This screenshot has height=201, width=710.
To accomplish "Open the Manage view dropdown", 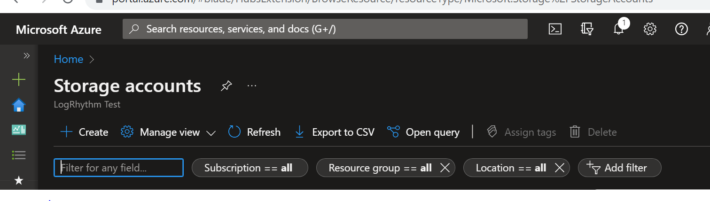I will (x=168, y=132).
